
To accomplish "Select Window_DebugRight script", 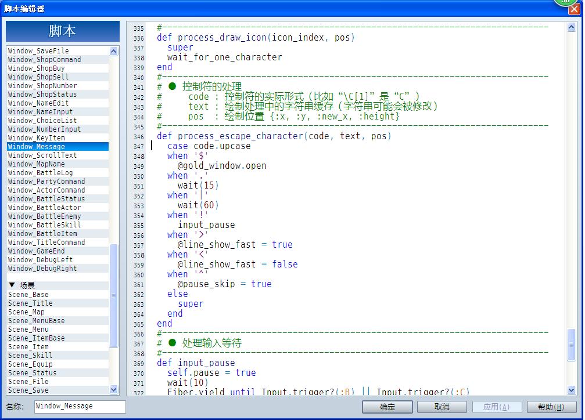I will tap(58, 269).
